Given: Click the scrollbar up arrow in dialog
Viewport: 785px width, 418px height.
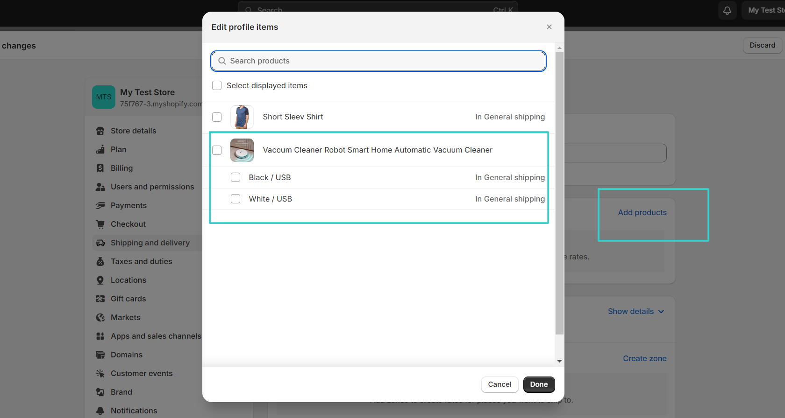Looking at the screenshot, I should (559, 48).
